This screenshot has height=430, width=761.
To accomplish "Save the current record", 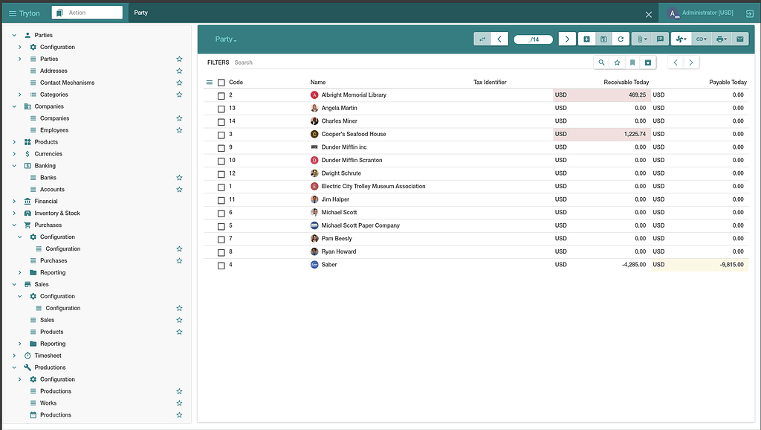I will [x=603, y=39].
